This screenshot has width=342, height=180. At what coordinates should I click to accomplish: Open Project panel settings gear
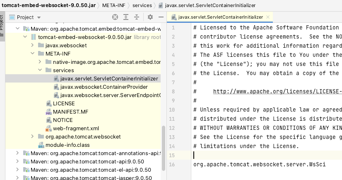[150, 17]
